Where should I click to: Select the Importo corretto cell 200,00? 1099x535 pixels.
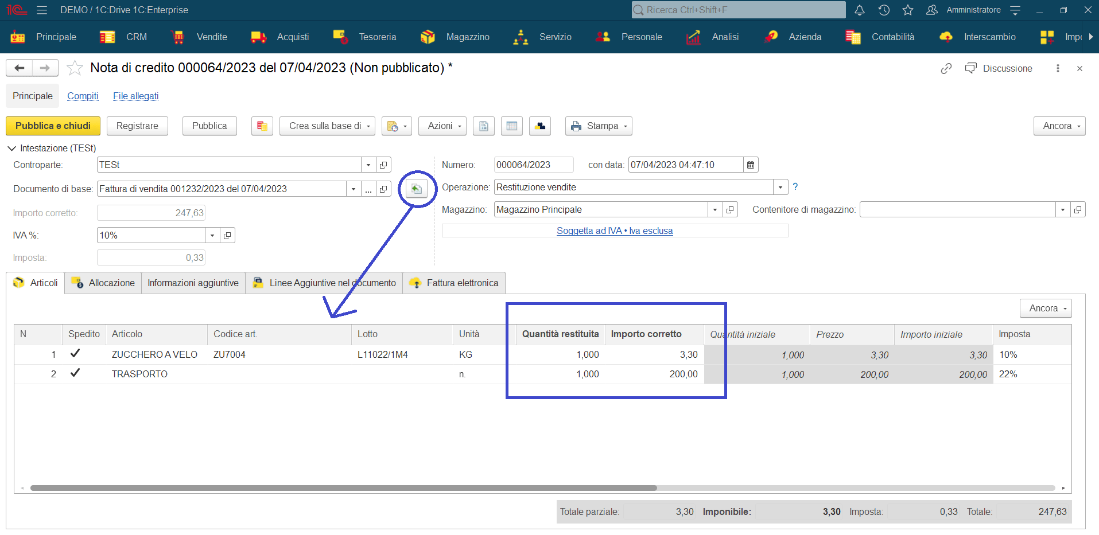[x=654, y=374]
